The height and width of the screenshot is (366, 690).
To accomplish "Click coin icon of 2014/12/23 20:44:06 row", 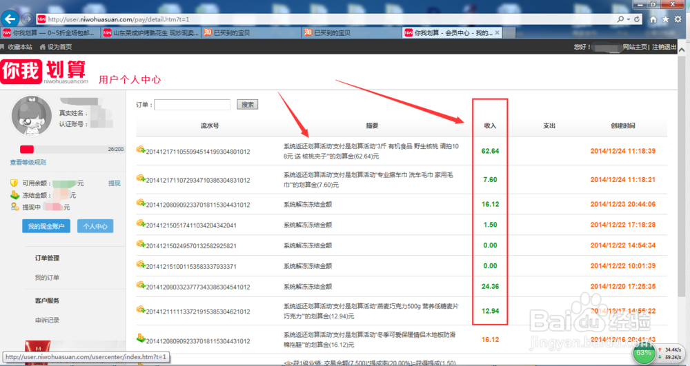I will (141, 203).
